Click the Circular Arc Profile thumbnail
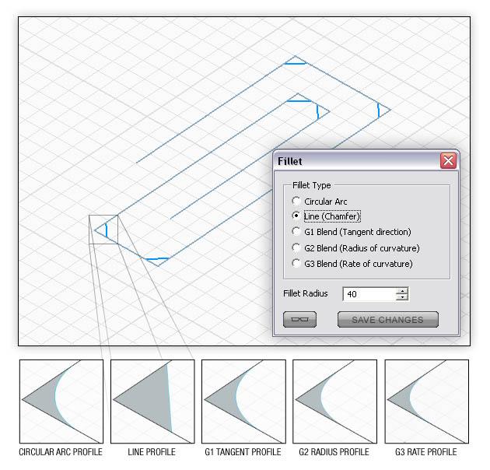This screenshot has width=490, height=470. 61,402
